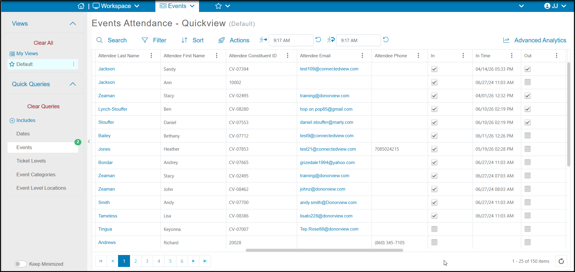
Task: Open column menu for Attendee Email
Action: tap(362, 55)
